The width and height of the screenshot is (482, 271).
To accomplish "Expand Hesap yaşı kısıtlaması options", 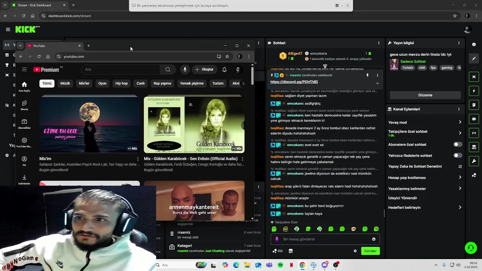I will coord(425,177).
